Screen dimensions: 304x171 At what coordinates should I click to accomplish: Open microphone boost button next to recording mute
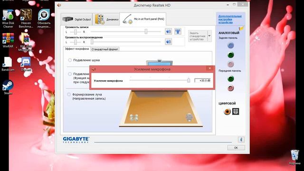(x=178, y=31)
